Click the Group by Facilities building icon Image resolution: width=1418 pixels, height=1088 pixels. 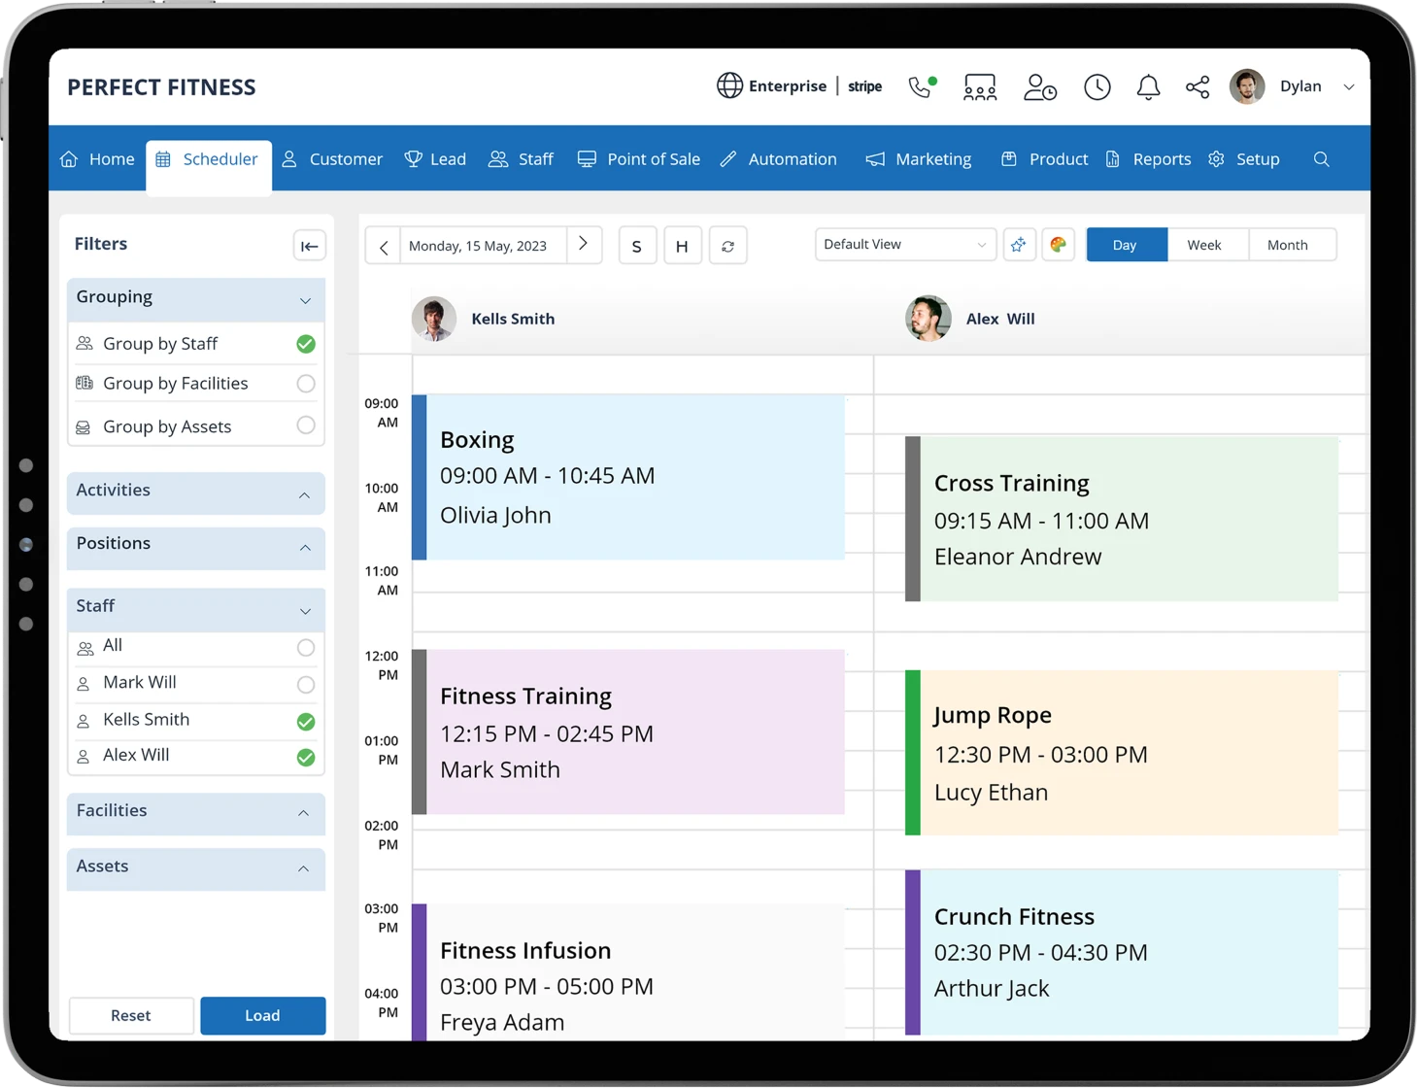tap(84, 383)
